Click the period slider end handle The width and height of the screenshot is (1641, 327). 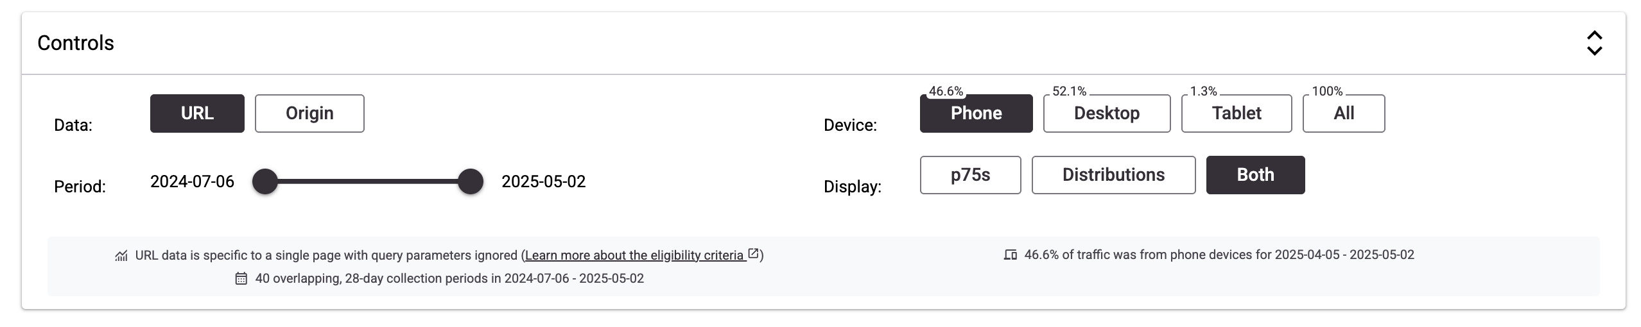pyautogui.click(x=471, y=181)
